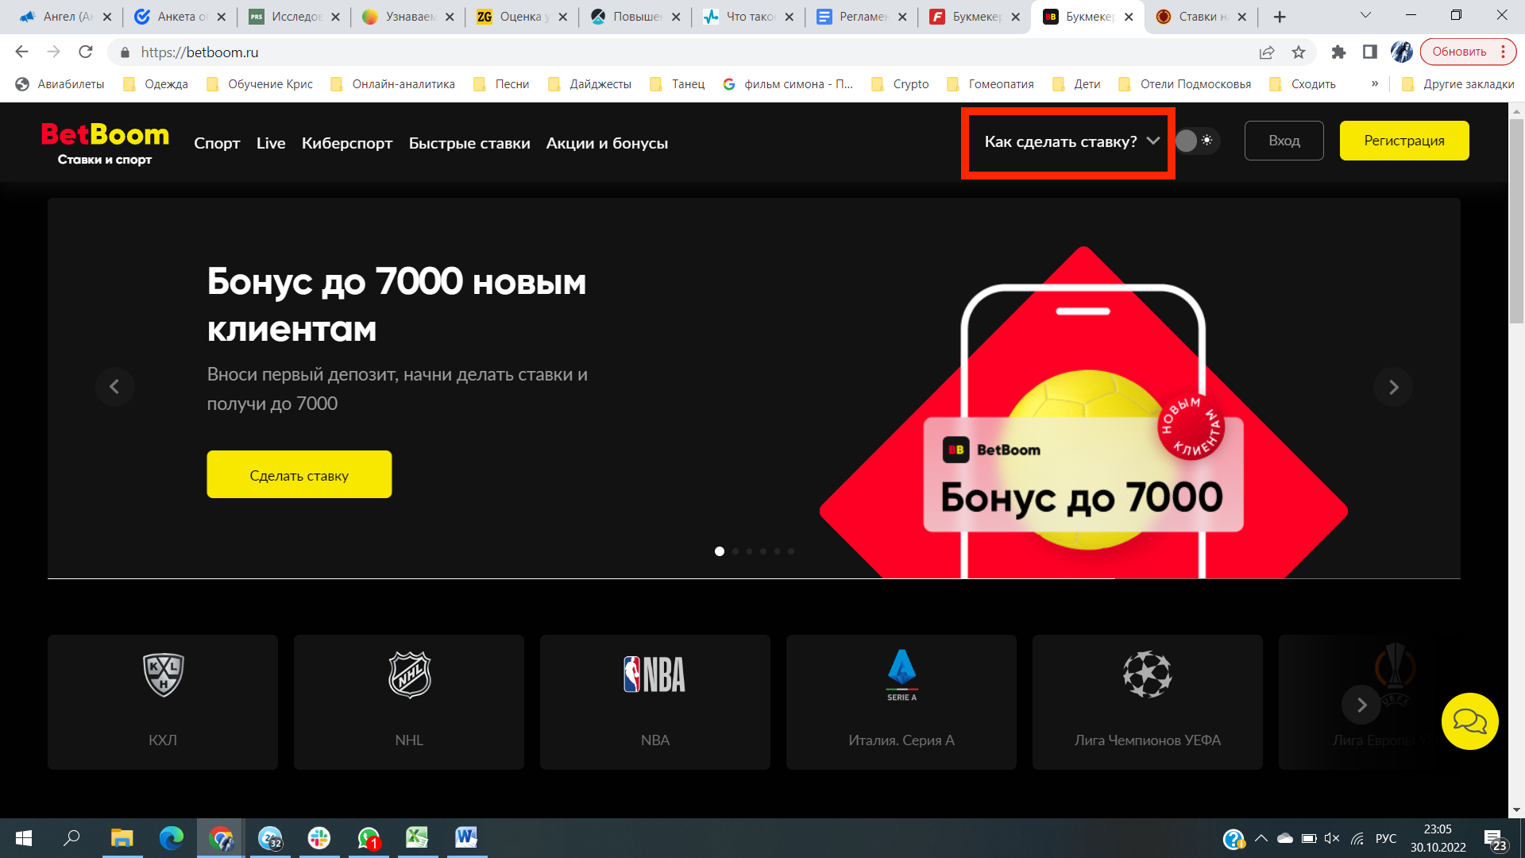Click the KHL league icon card
Viewport: 1525px width, 858px height.
pos(163,701)
